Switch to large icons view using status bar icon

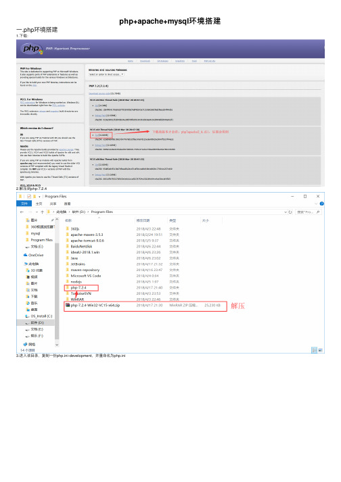[x=321, y=350]
